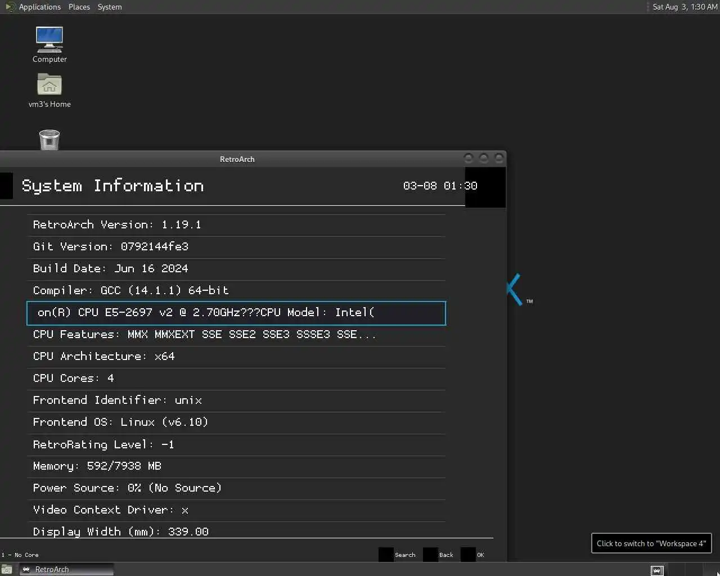720x576 pixels.
Task: Click the show desktop icon in bottom panel
Action: pos(7,569)
